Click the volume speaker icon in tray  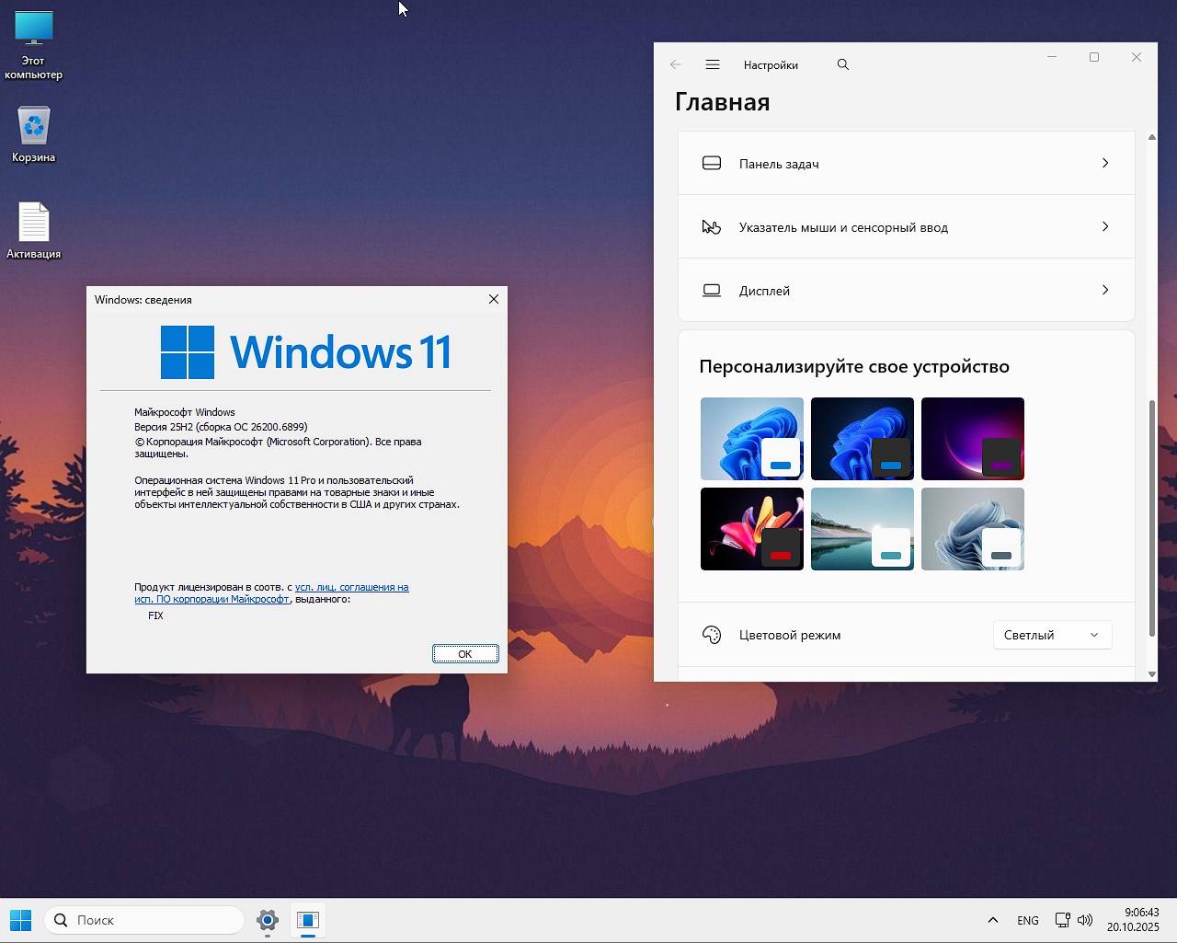(1085, 920)
